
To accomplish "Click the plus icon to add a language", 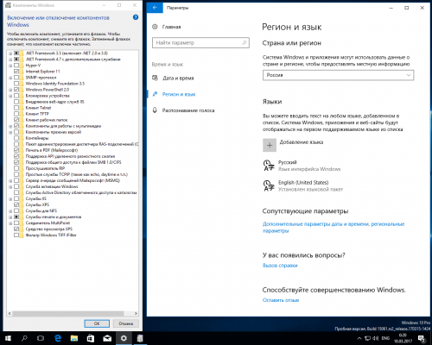I will (270, 145).
